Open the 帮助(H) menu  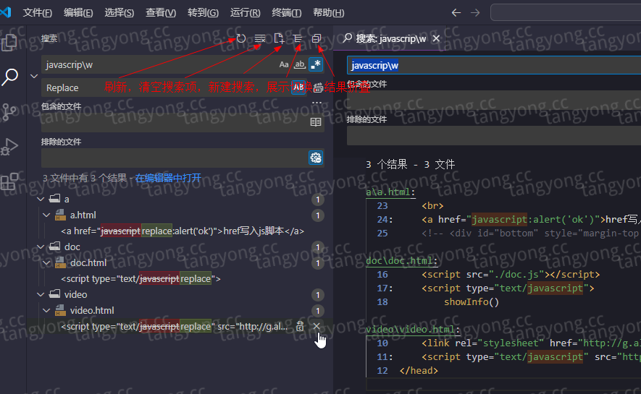tap(328, 12)
